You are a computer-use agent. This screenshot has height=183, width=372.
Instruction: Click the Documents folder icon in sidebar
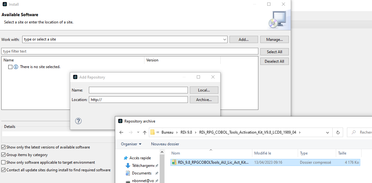coord(128,173)
